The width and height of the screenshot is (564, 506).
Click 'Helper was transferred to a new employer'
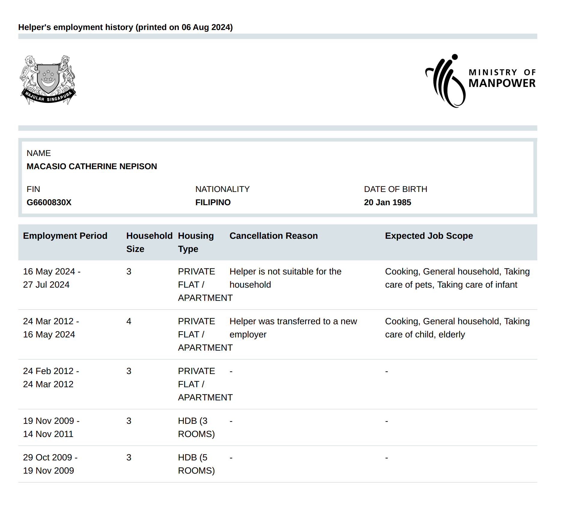pyautogui.click(x=293, y=328)
